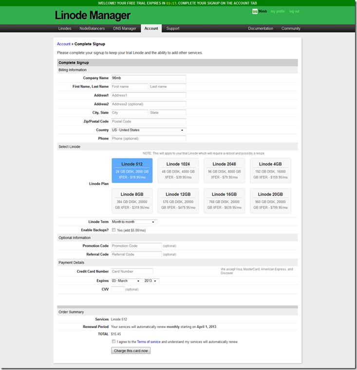This screenshot has width=357, height=370.
Task: Choose the Linode 2048 plan
Action: (x=225, y=170)
